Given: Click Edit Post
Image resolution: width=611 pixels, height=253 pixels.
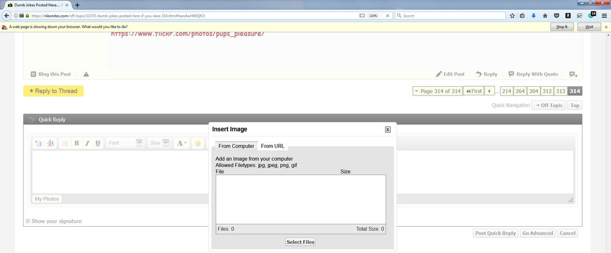Looking at the screenshot, I should (450, 74).
